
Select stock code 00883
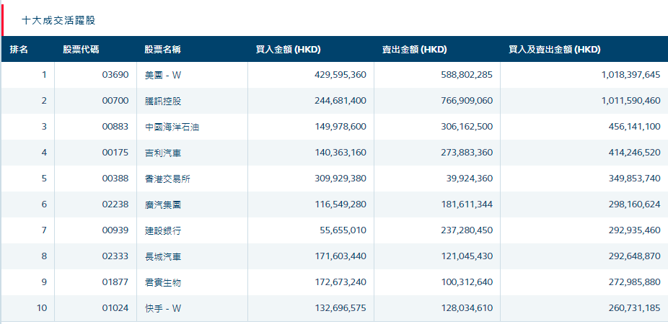(x=115, y=127)
